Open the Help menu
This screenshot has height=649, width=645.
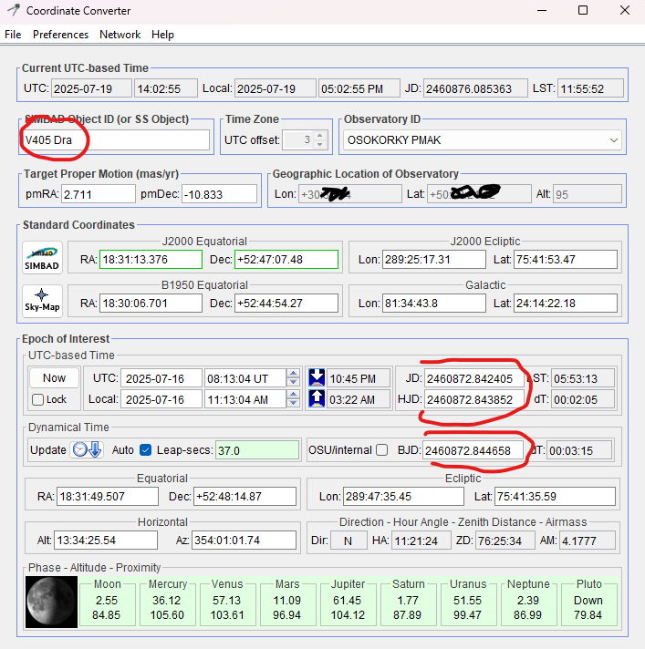click(x=162, y=35)
